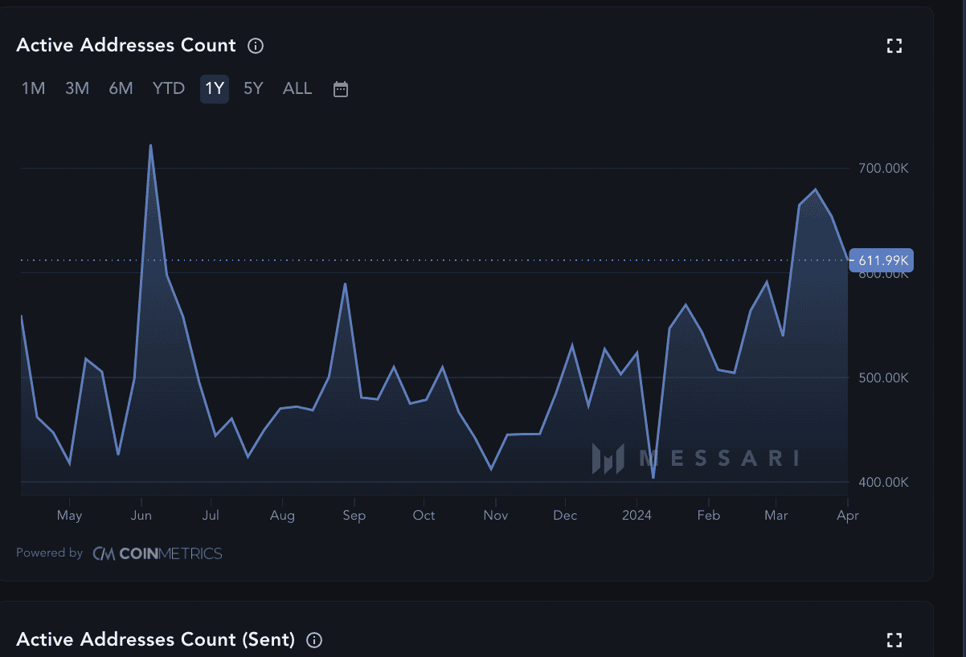The width and height of the screenshot is (966, 657).
Task: Show ALL historical data range
Action: coord(297,88)
